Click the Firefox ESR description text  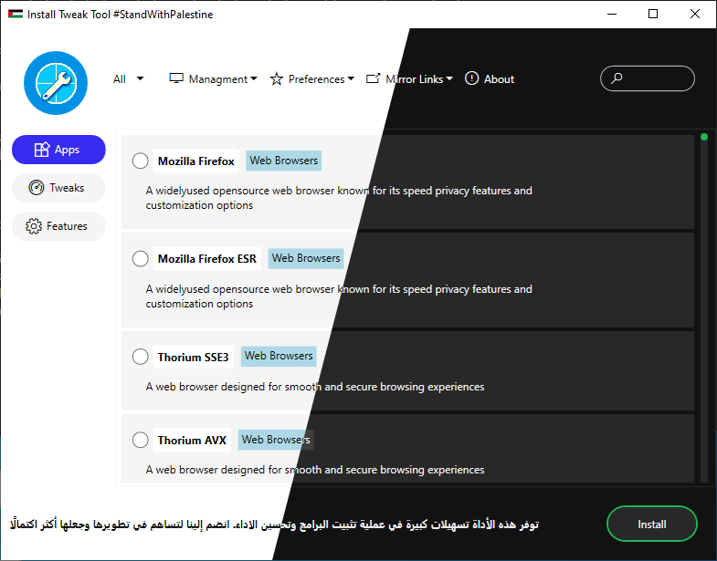pos(339,296)
